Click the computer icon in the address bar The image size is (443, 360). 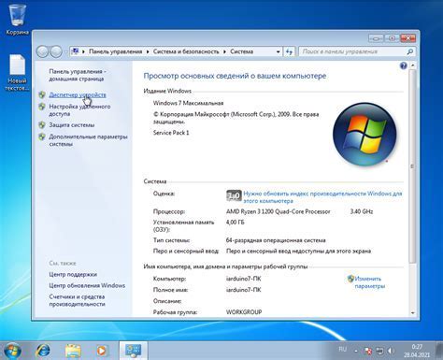(75, 51)
